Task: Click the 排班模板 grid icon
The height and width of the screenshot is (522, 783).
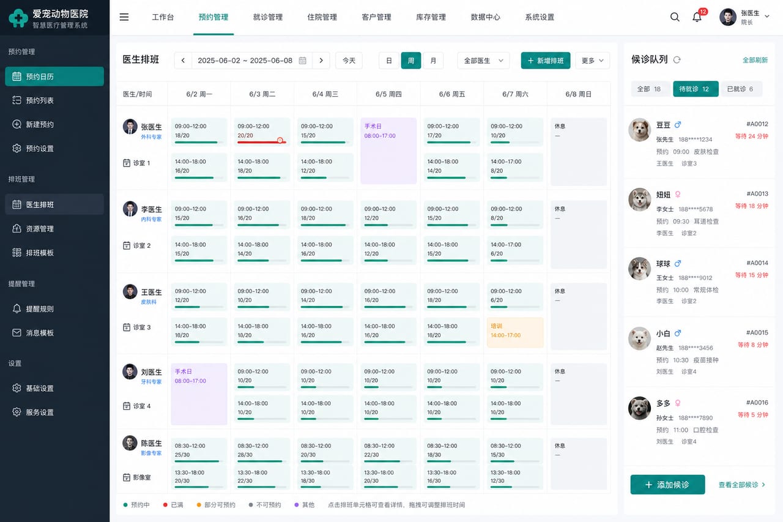Action: (x=17, y=253)
